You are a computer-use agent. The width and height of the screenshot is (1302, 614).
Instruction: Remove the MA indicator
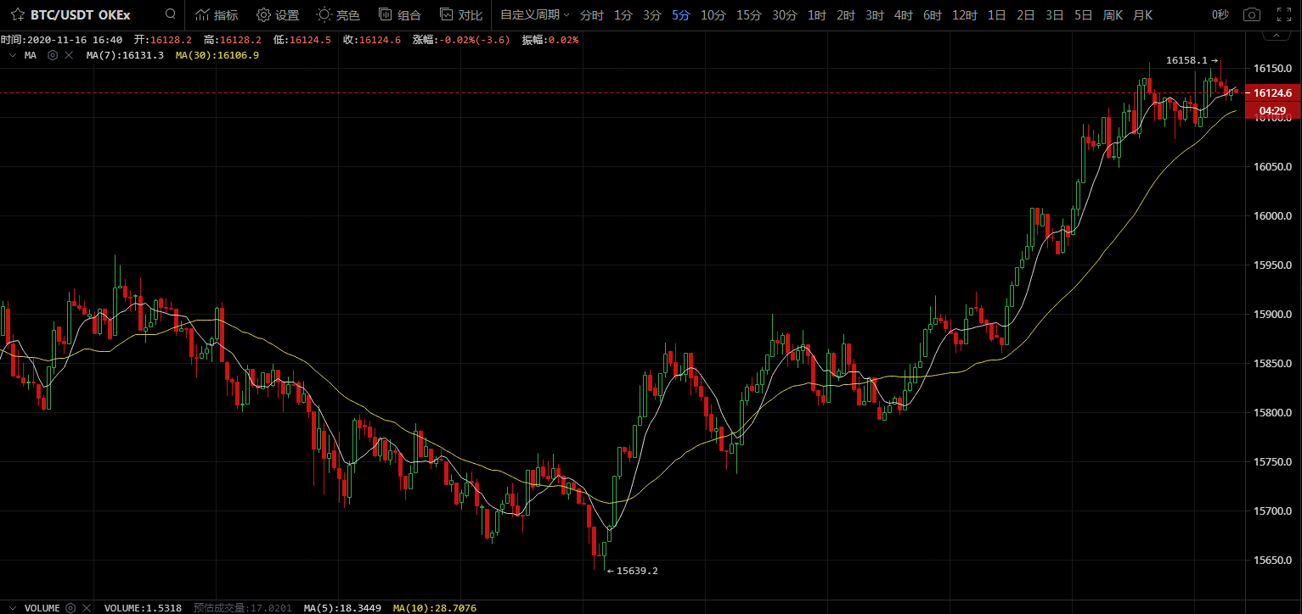pos(68,55)
